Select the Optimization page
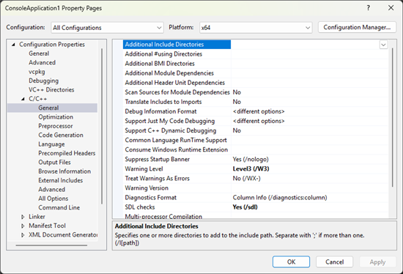The width and height of the screenshot is (403, 274). coord(56,117)
